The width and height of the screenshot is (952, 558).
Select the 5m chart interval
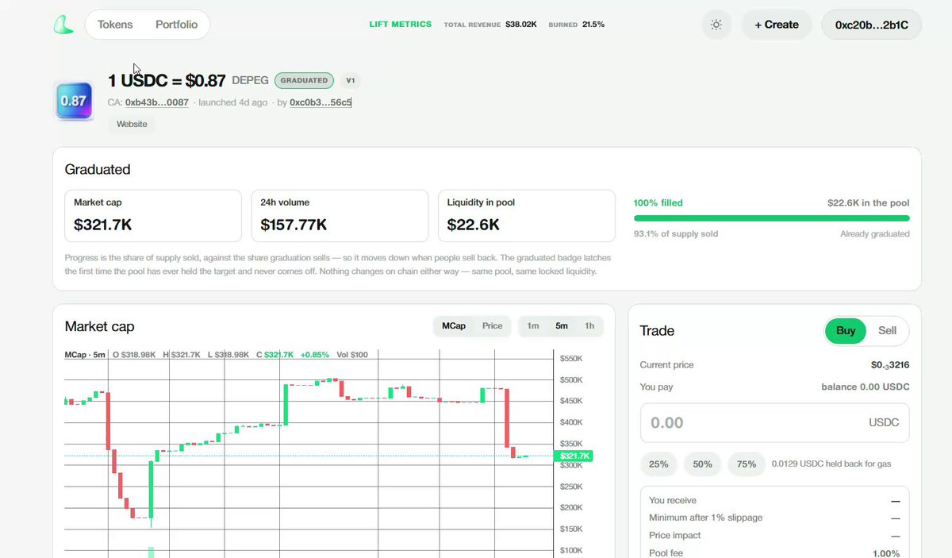click(562, 326)
